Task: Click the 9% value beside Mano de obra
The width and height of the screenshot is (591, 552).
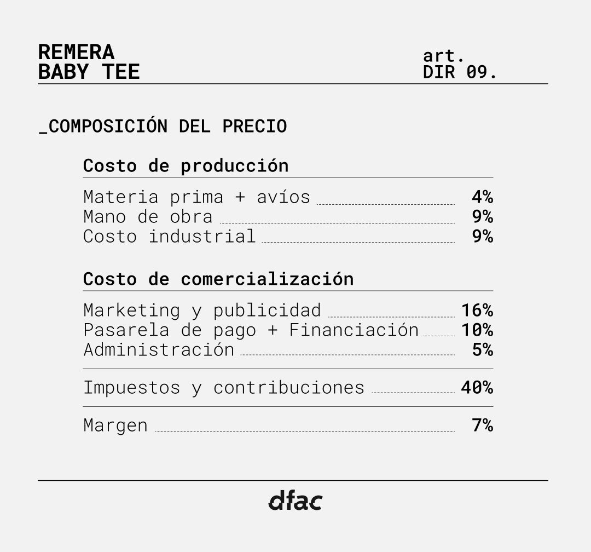Action: pyautogui.click(x=482, y=216)
